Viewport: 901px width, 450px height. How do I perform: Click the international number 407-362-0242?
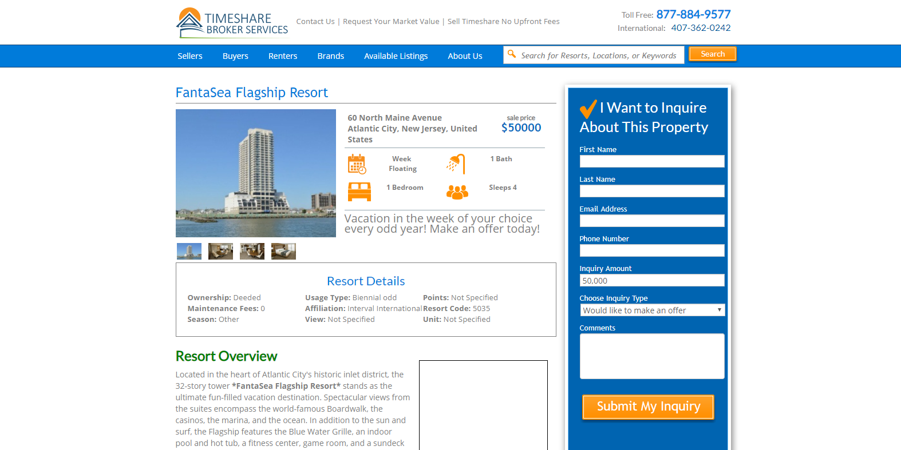[x=701, y=28]
